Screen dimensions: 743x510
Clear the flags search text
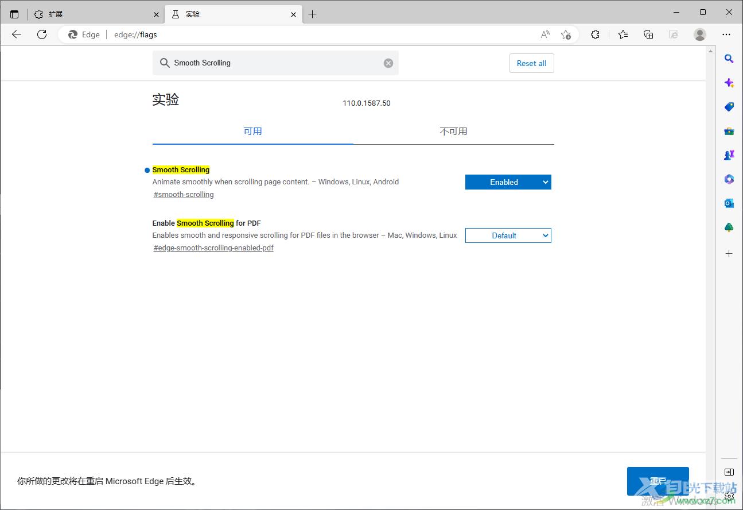click(x=388, y=63)
